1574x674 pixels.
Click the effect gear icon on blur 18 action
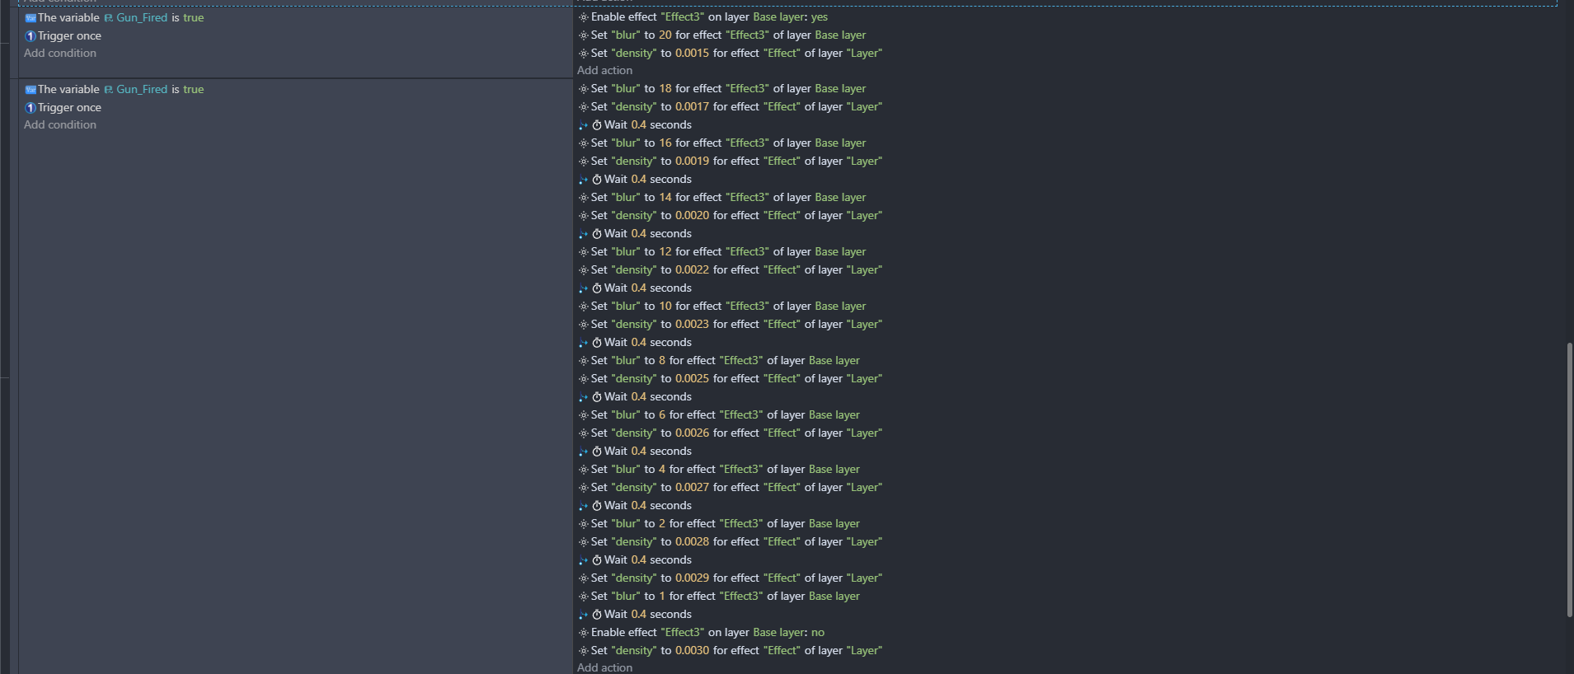tap(584, 89)
